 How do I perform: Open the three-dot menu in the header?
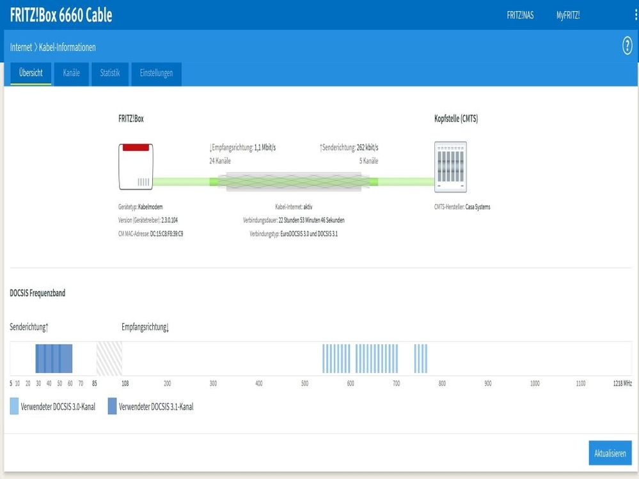coord(636,15)
